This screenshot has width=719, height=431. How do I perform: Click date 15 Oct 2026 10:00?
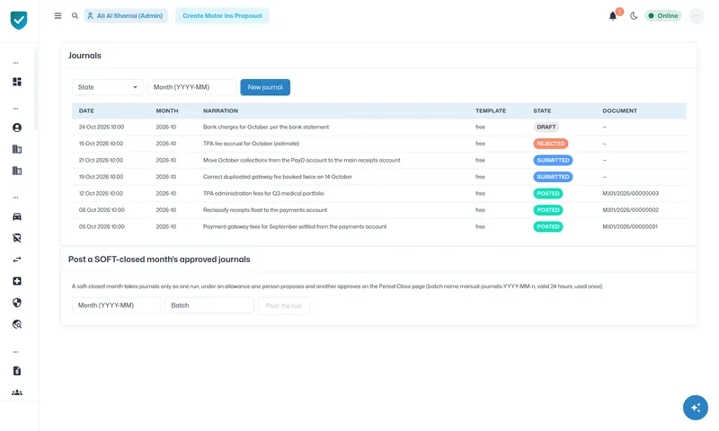point(101,144)
